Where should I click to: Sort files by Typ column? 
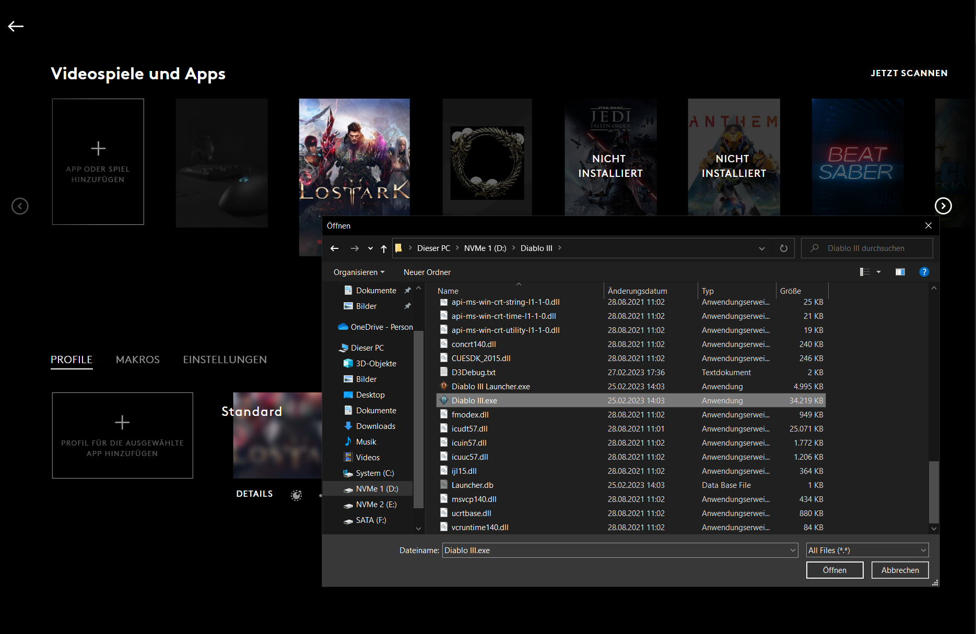click(737, 291)
